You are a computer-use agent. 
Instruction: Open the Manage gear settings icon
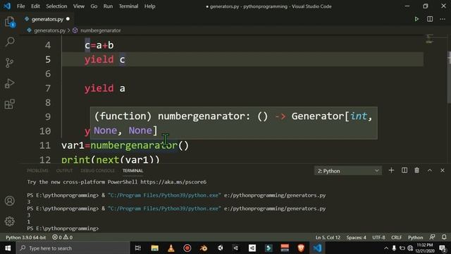[x=9, y=221]
